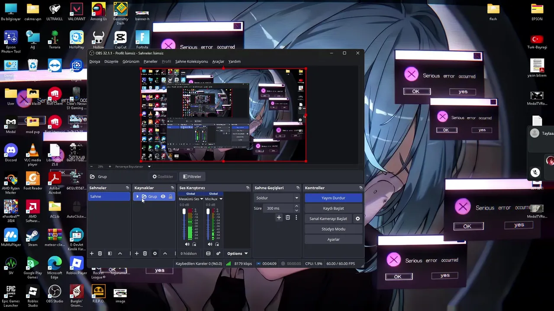The image size is (554, 311).
Task: Open Yardım menu
Action: click(234, 61)
